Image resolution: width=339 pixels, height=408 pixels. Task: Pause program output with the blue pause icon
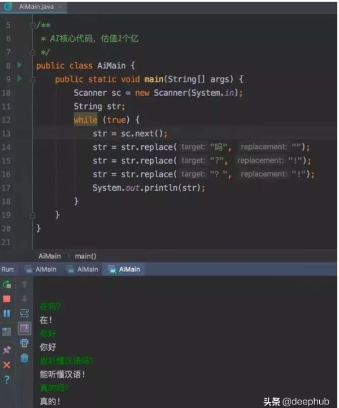click(7, 313)
